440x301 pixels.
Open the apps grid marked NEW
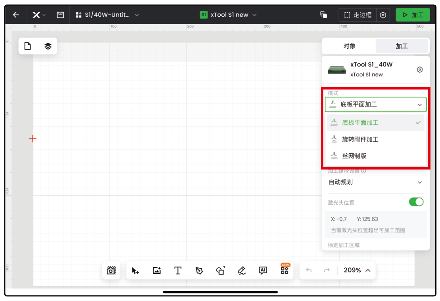point(284,270)
